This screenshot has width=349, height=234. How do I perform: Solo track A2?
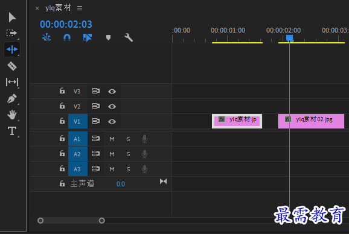128,154
